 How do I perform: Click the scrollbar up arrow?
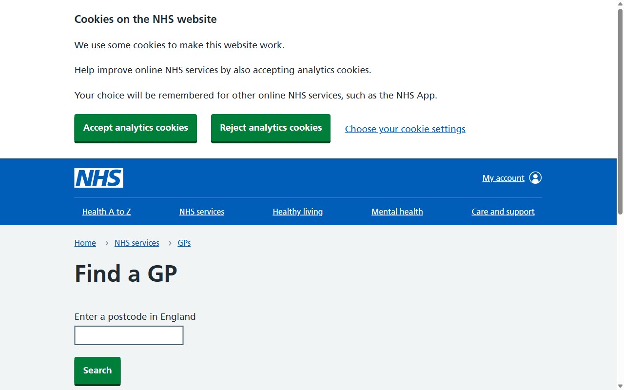tap(620, 4)
